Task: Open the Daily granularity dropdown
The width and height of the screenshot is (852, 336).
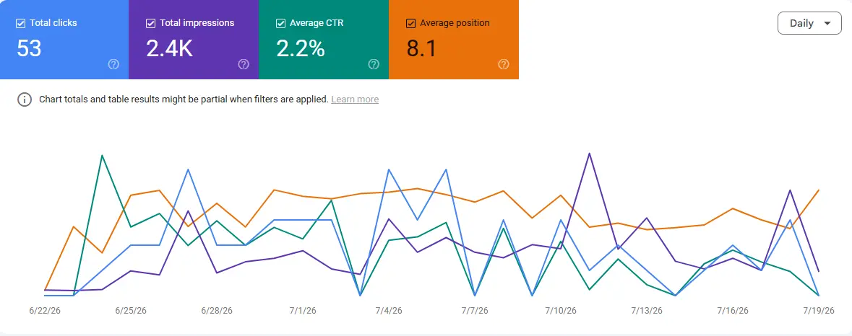Action: pyautogui.click(x=809, y=23)
